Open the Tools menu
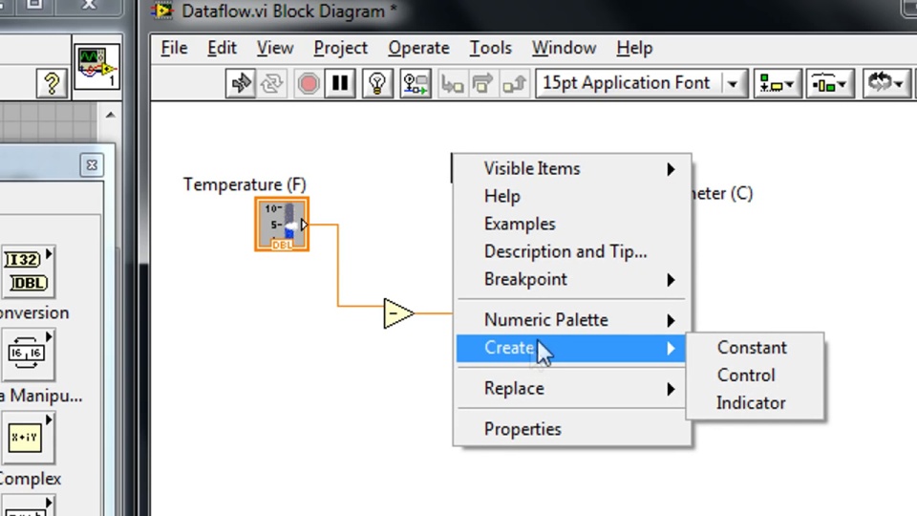917x516 pixels. point(490,48)
